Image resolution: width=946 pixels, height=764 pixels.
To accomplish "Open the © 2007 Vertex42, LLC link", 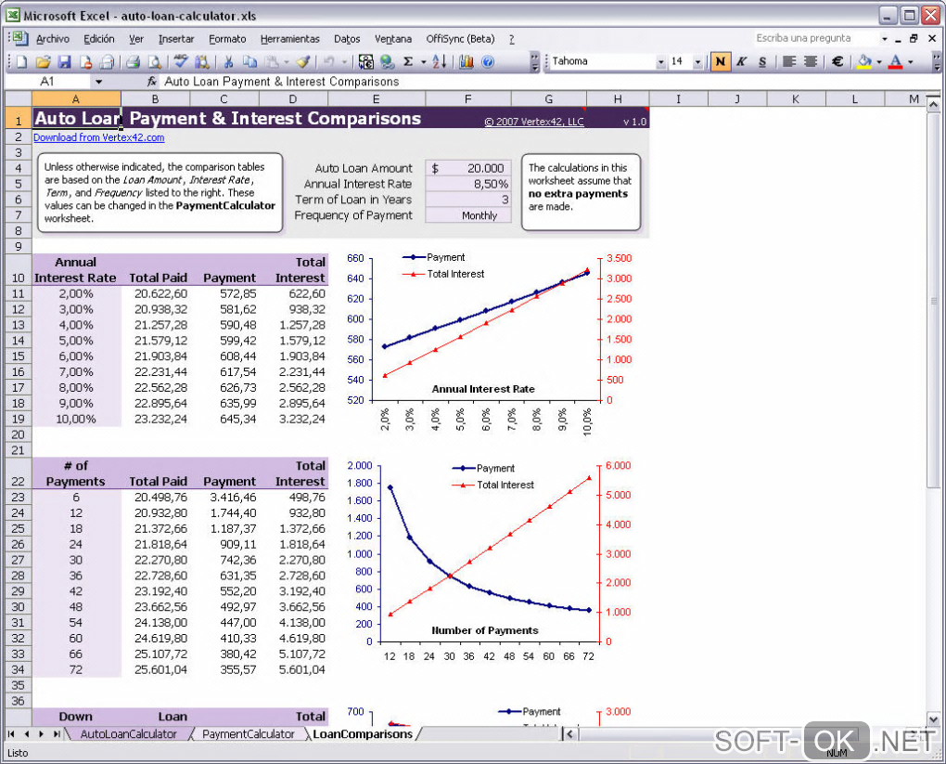I will [534, 122].
